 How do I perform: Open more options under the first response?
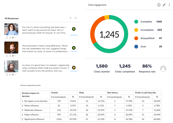pyautogui.click(x=15, y=38)
